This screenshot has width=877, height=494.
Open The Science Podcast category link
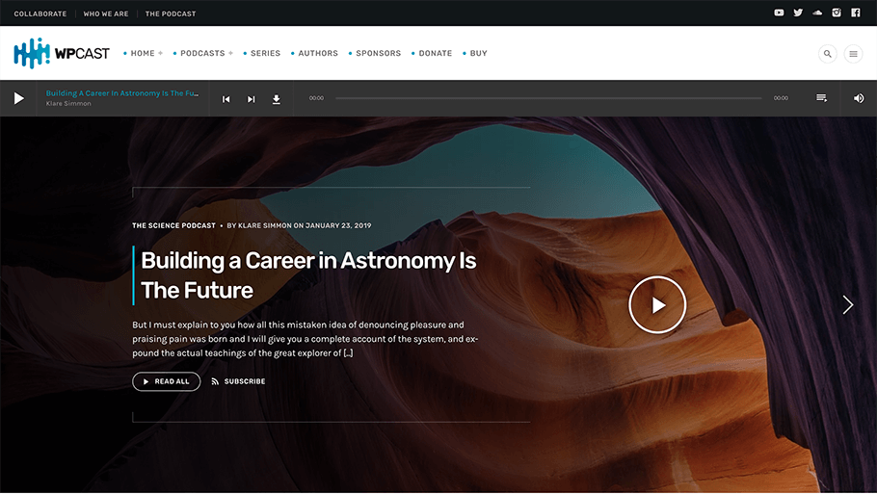[173, 225]
